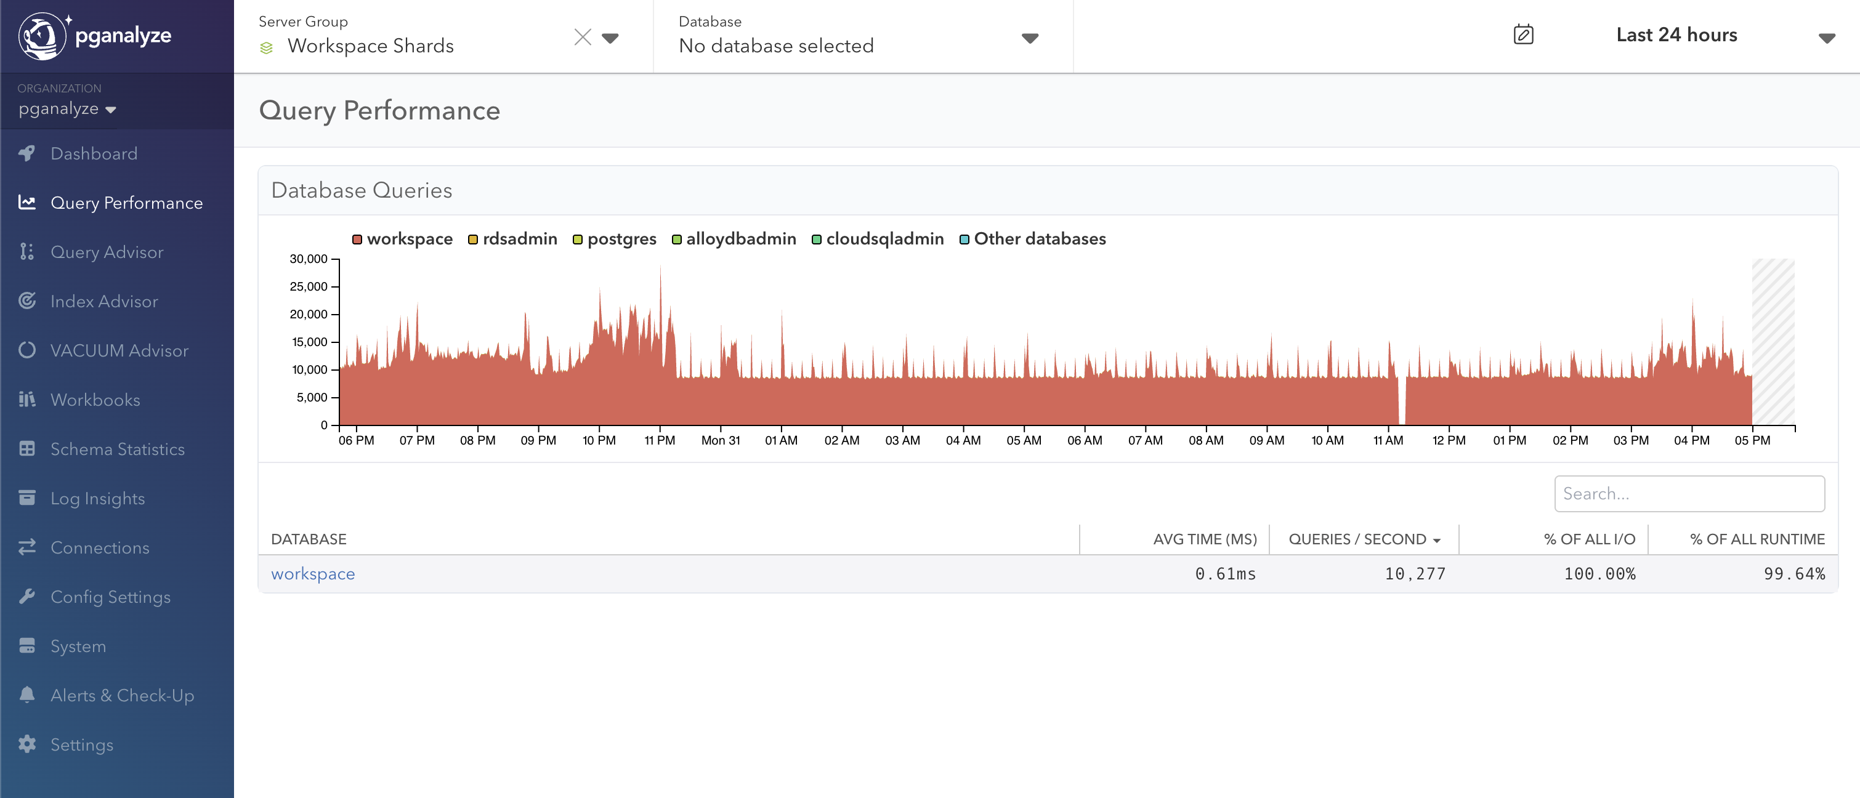
Task: Open the Last 24 hours dropdown
Action: 1826,38
